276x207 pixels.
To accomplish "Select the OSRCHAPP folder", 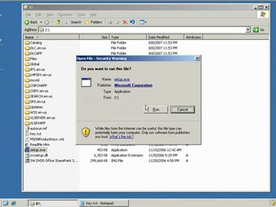I will point(36,86).
